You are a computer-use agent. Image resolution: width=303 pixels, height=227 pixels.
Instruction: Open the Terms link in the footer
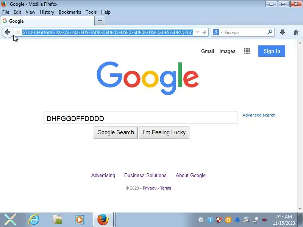coord(166,188)
